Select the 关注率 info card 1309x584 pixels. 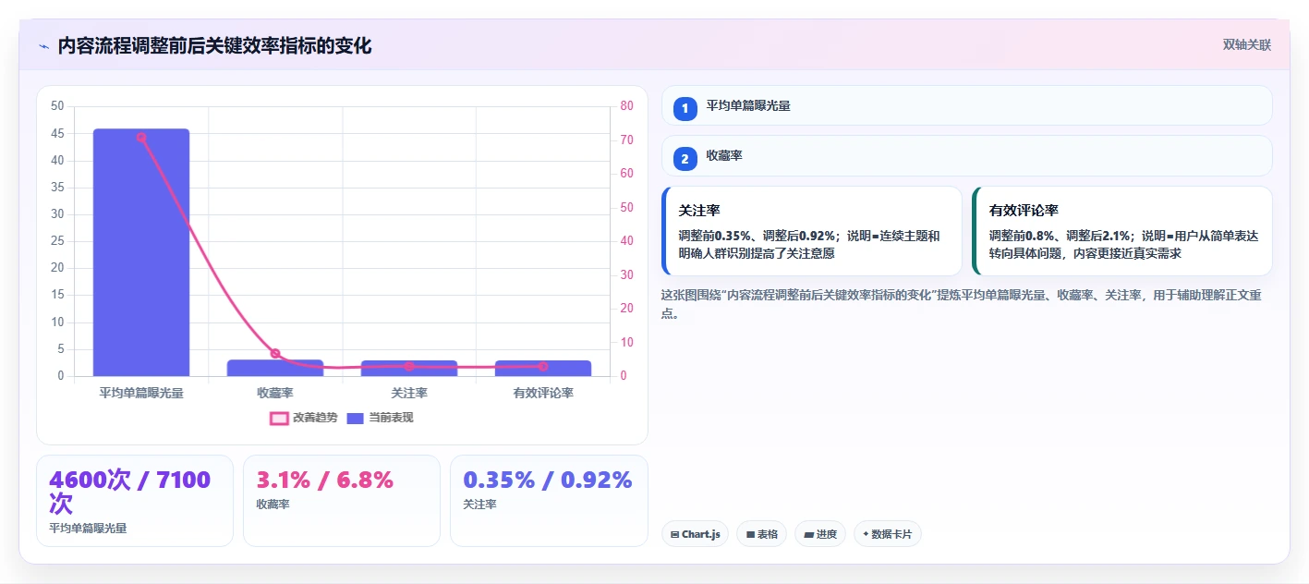(x=812, y=231)
